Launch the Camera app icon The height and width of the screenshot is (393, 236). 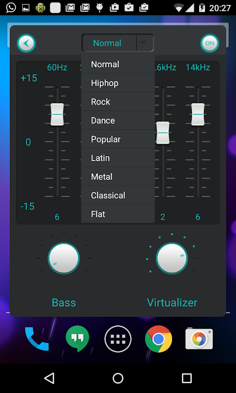[199, 338]
